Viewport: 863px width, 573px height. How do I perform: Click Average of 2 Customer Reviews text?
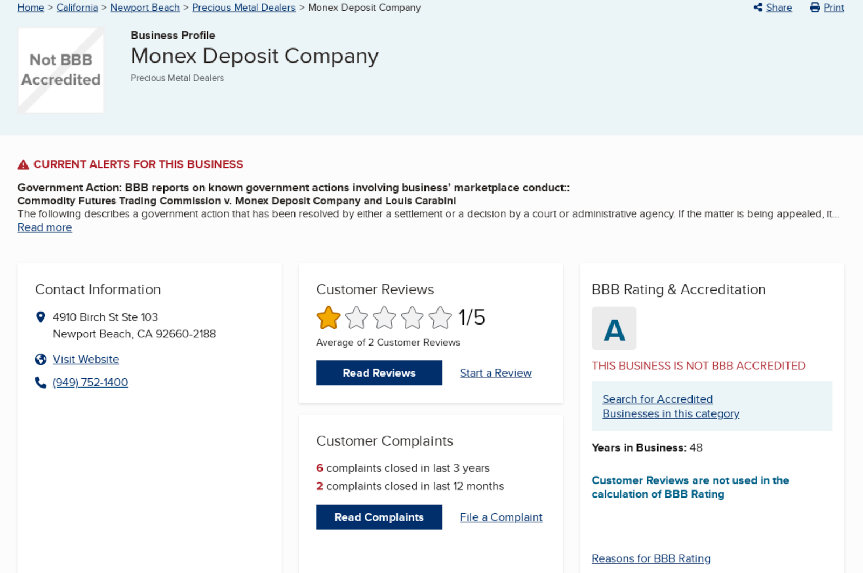(x=388, y=342)
